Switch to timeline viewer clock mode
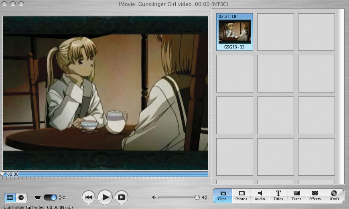Image resolution: width=349 pixels, height=209 pixels. point(21,197)
